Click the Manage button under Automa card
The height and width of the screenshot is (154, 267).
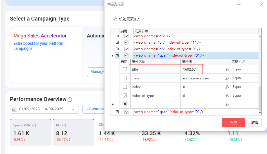pos(96,72)
